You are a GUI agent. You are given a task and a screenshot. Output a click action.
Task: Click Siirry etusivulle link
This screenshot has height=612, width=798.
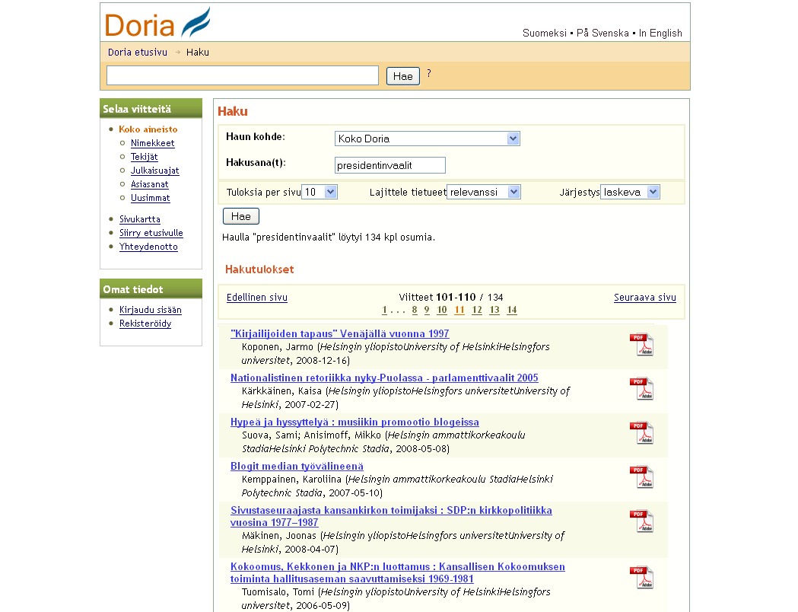[x=151, y=233]
